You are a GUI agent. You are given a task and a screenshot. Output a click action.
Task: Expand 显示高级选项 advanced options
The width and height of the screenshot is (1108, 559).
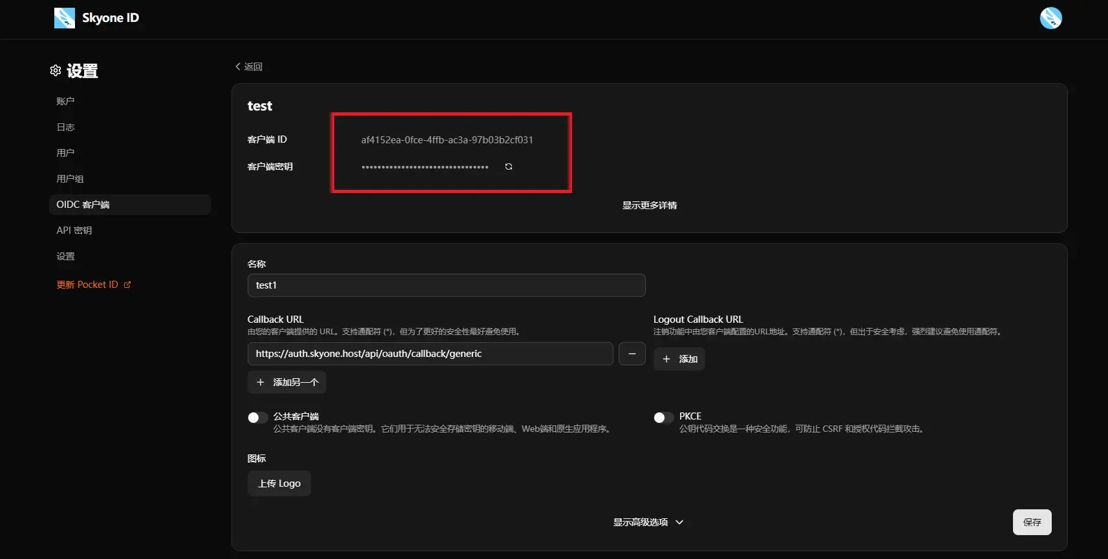[648, 522]
